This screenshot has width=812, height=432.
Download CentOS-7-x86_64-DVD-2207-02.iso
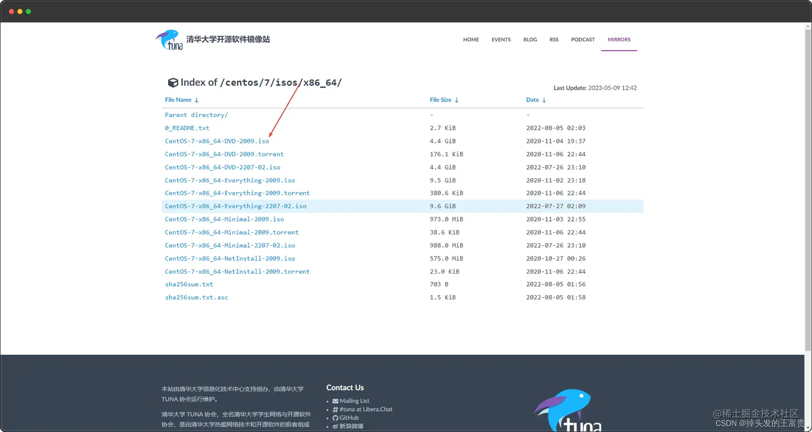[x=222, y=167]
